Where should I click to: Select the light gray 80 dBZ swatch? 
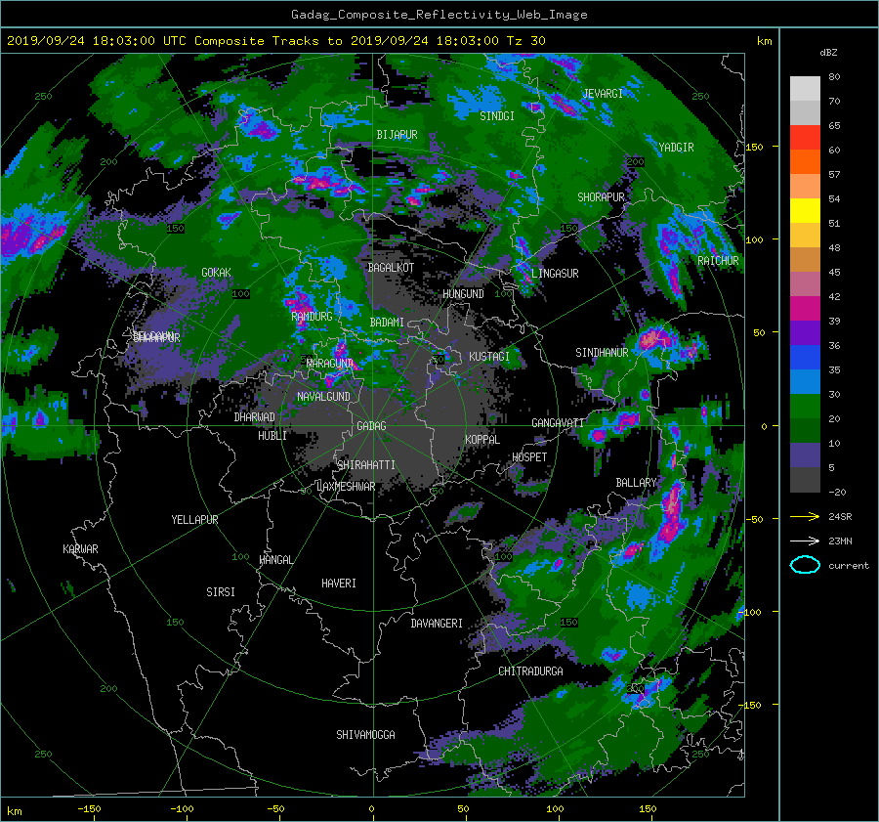point(805,88)
